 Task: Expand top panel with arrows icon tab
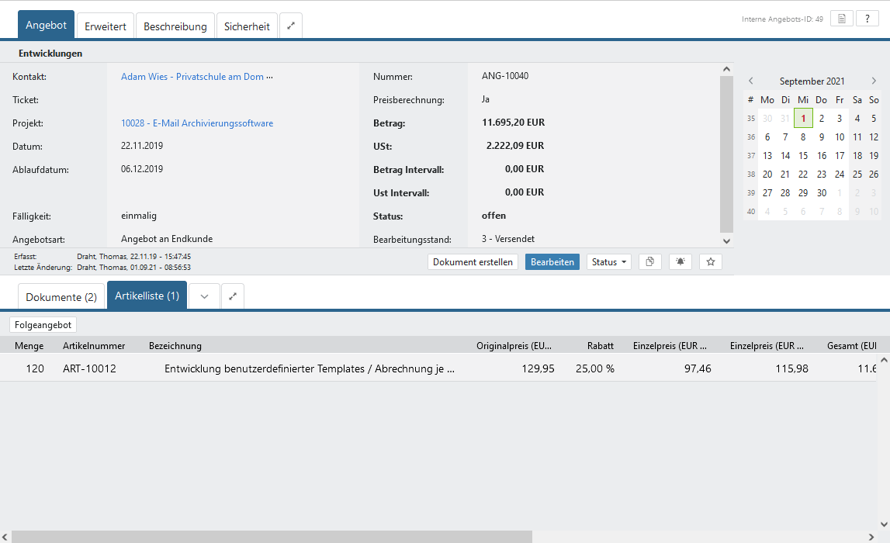point(291,26)
